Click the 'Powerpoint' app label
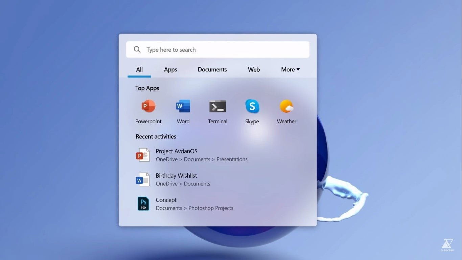The width and height of the screenshot is (462, 260). click(148, 122)
